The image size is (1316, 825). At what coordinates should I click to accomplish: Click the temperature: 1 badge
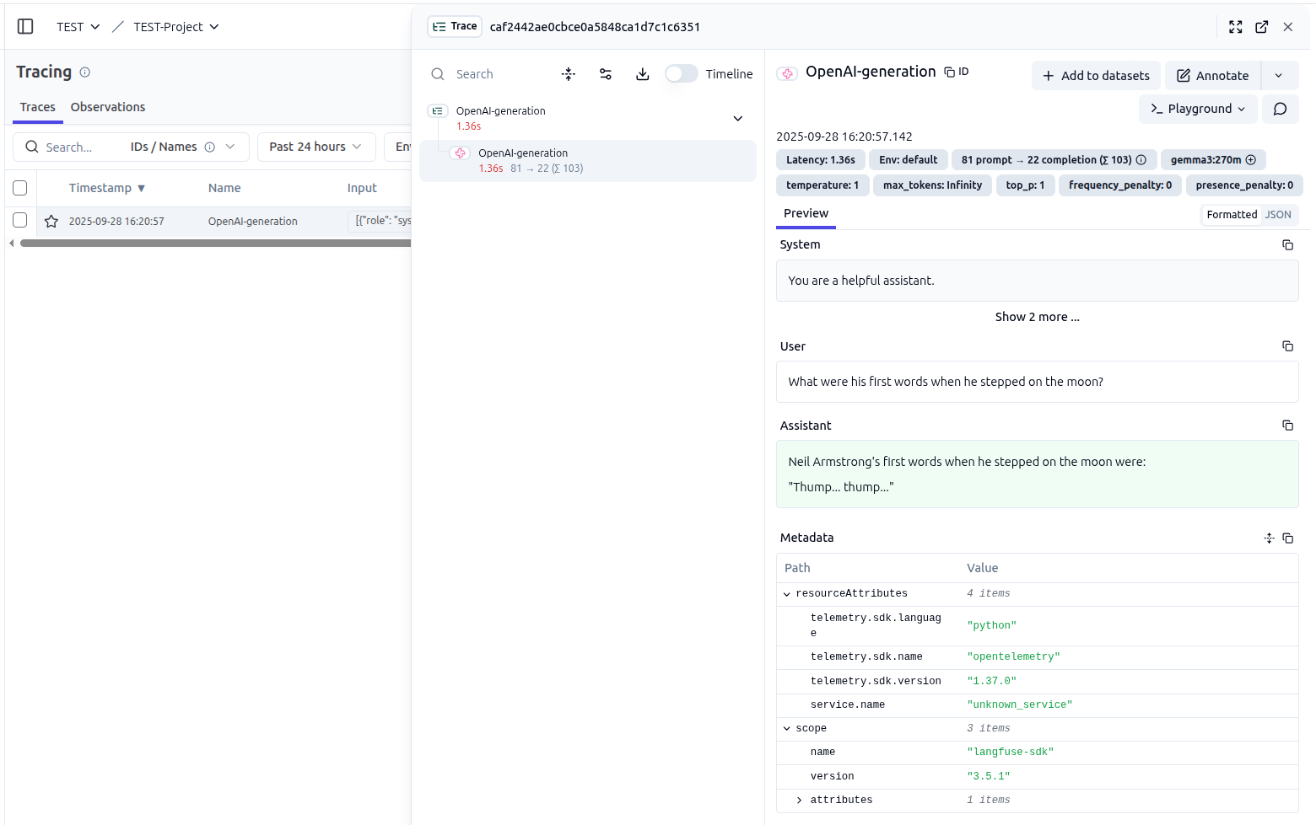822,185
